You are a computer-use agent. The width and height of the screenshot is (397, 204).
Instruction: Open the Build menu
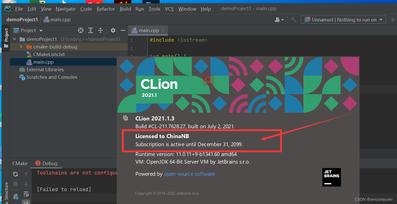[x=125, y=9]
